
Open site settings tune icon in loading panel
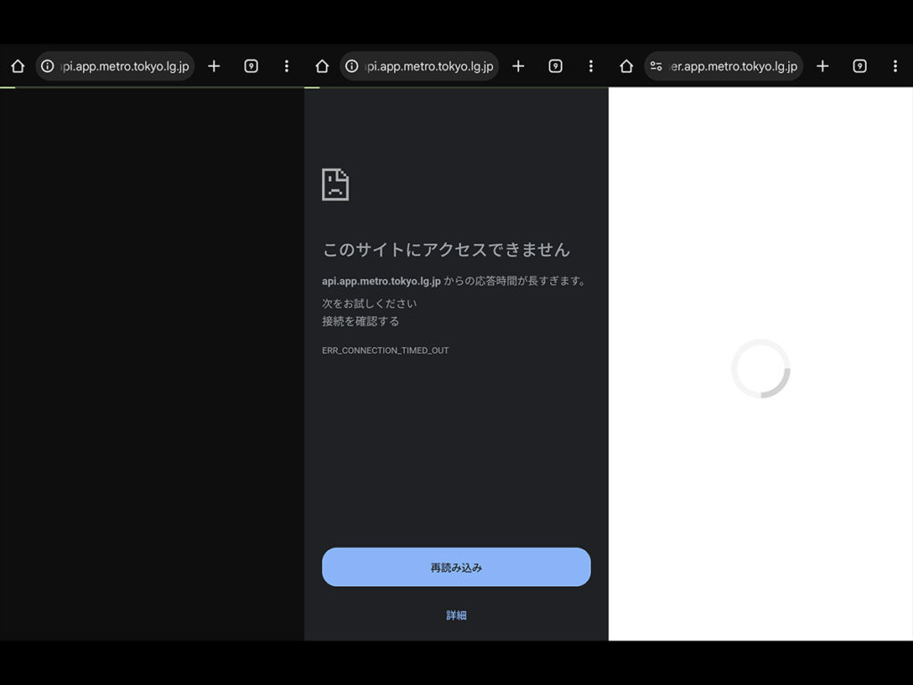pyautogui.click(x=656, y=66)
